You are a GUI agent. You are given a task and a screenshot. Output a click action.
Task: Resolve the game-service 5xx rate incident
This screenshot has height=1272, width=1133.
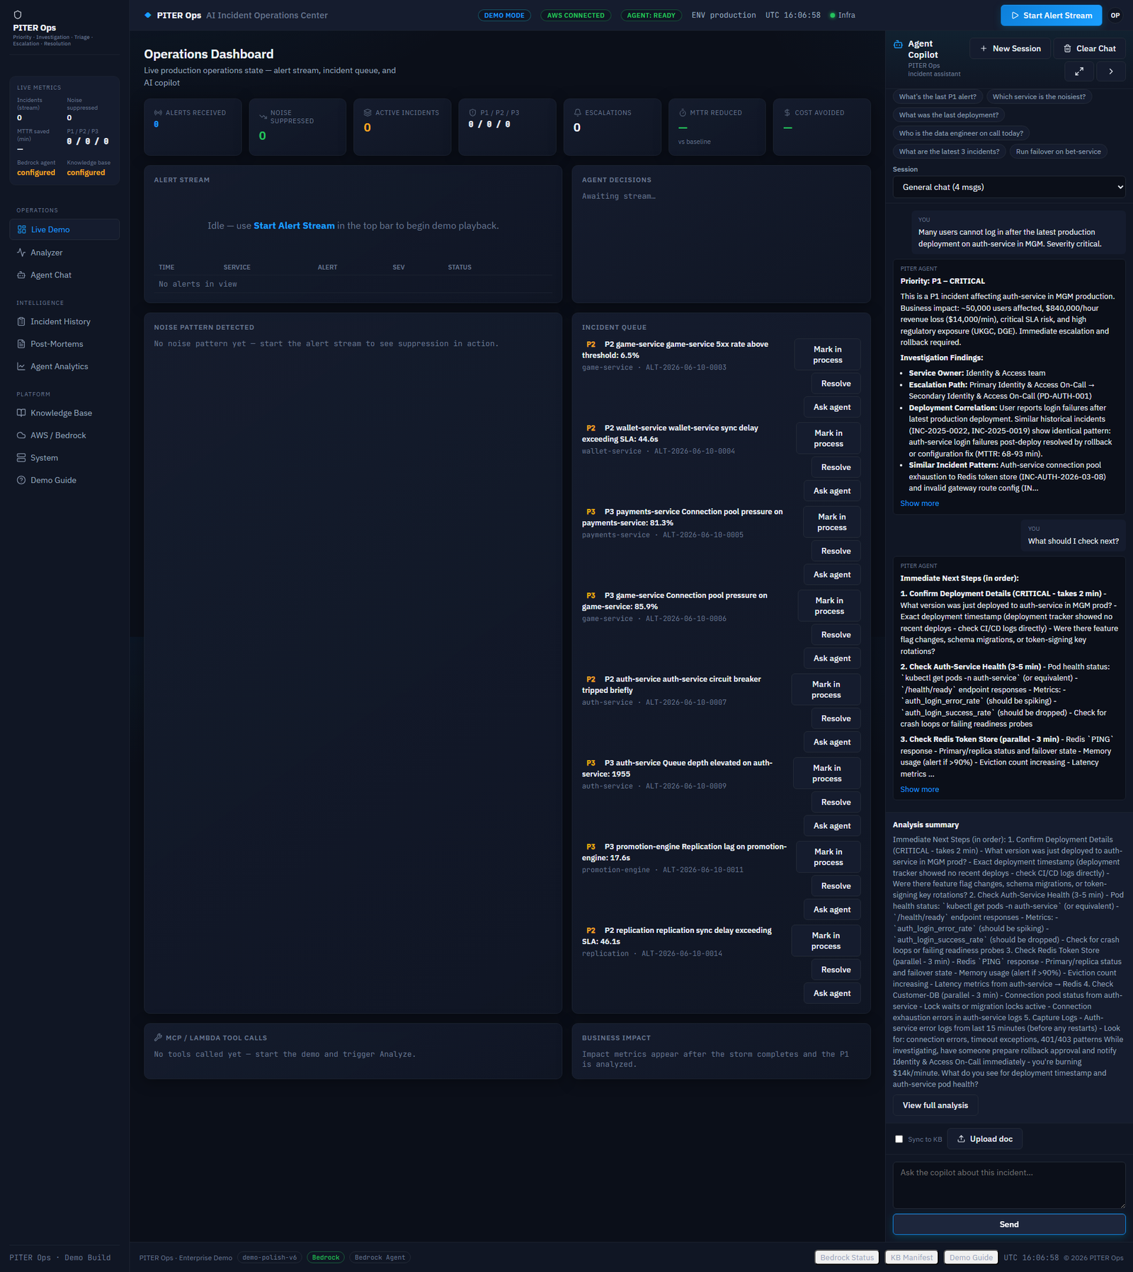click(x=836, y=384)
